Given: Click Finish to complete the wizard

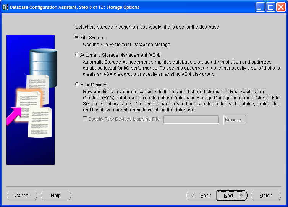Looking at the screenshot, I should coord(266,196).
